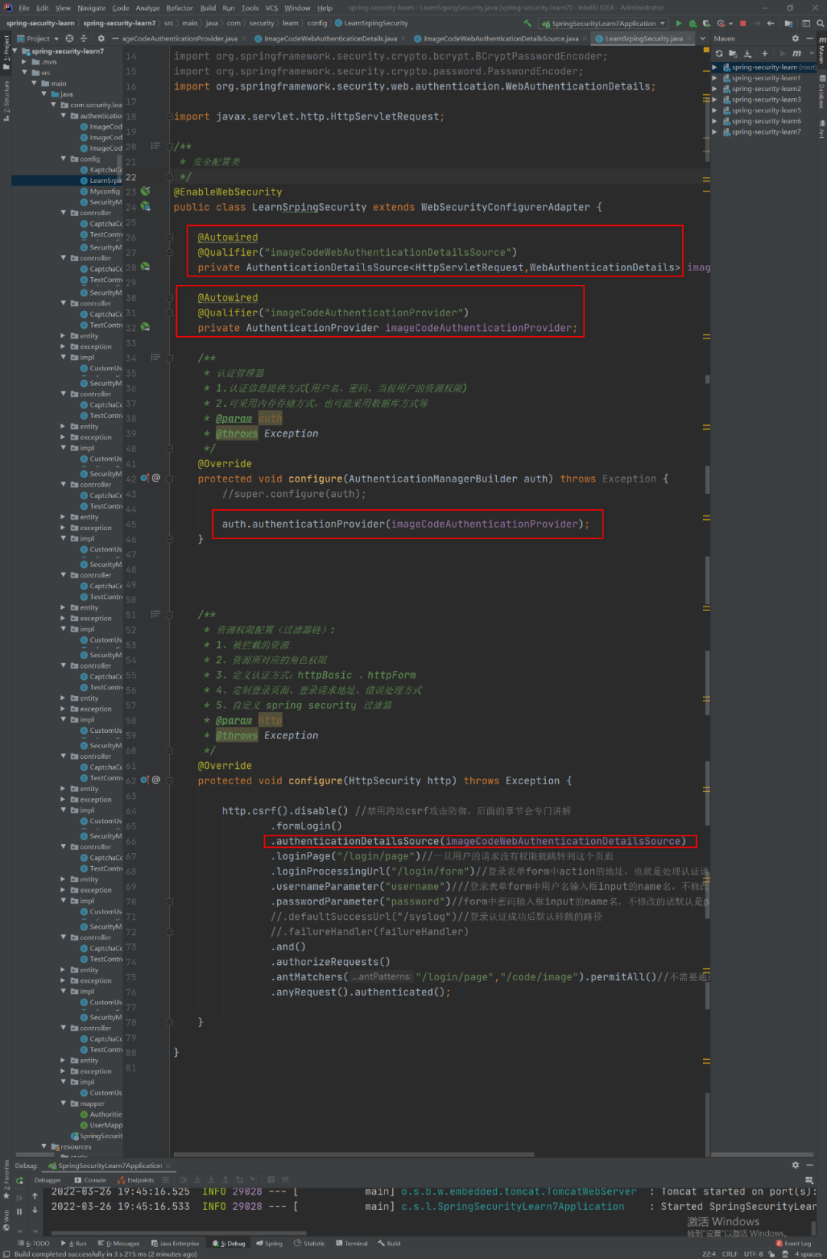This screenshot has width=827, height=1259.
Task: Reimport all Maven projects icon
Action: point(719,54)
